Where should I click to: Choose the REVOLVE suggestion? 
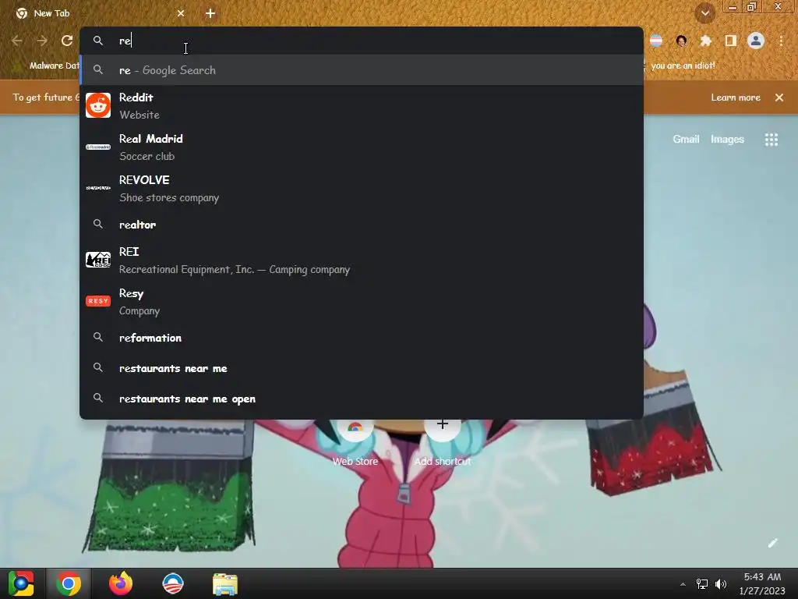(362, 188)
